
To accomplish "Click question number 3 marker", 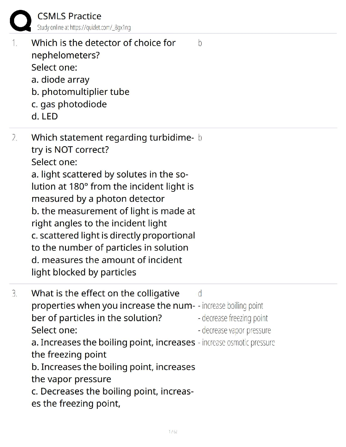I will click(x=14, y=293).
